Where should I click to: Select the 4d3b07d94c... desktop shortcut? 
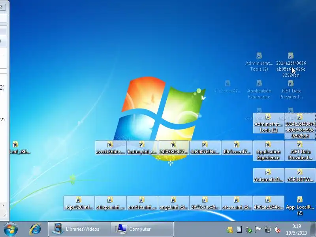pos(205,148)
